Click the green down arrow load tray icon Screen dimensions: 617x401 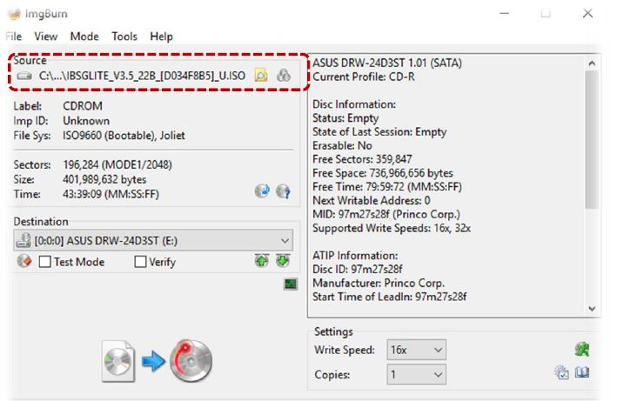coord(283,260)
